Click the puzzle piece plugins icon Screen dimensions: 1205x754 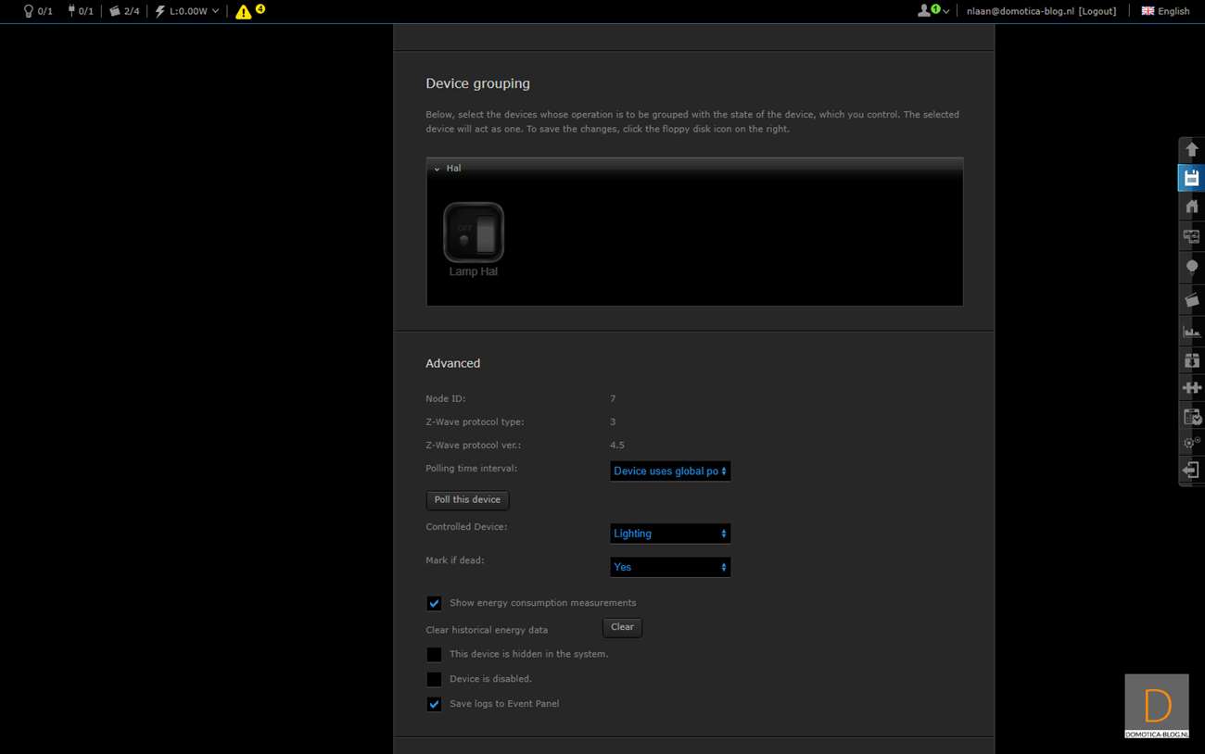1191,387
